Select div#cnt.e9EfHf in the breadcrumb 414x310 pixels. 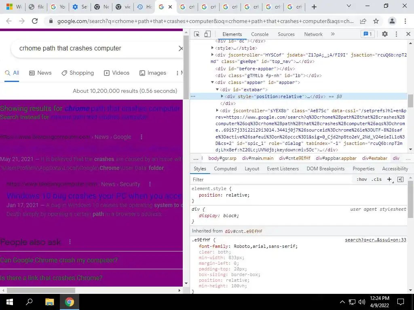point(295,158)
